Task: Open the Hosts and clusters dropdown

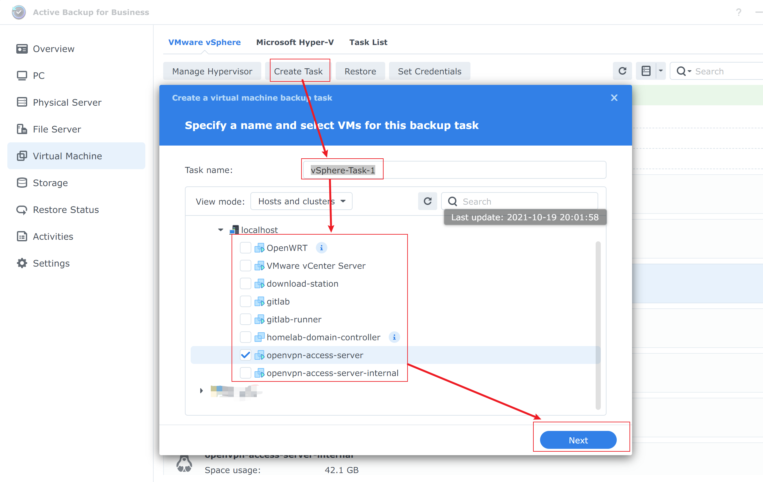Action: pyautogui.click(x=301, y=201)
